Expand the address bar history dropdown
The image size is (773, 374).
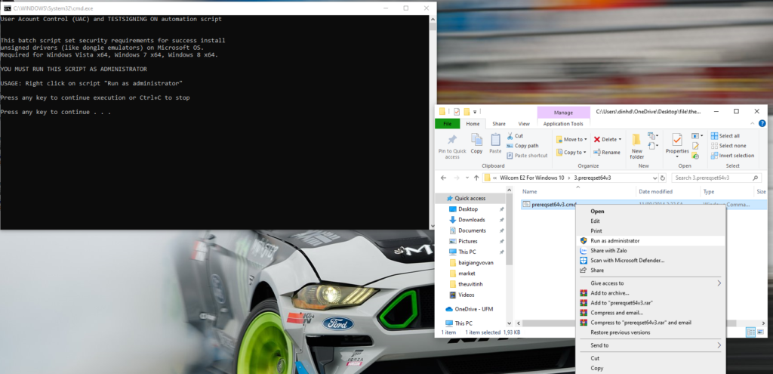(654, 178)
